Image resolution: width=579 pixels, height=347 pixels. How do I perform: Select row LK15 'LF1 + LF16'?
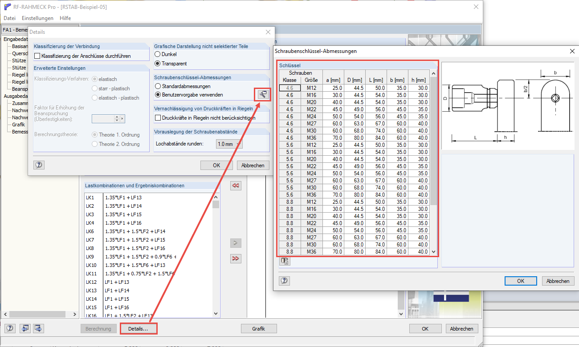coord(149,307)
